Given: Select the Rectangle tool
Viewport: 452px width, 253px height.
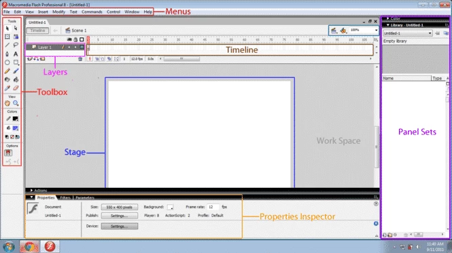Looking at the screenshot, I should point(16,62).
